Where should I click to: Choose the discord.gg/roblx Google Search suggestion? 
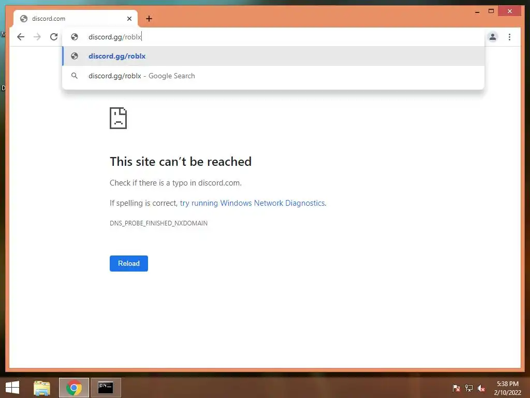(273, 76)
